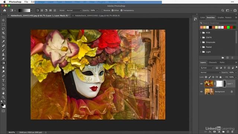Expand the Pastel swatch folder
This screenshot has width=238, height=134.
point(201,47)
